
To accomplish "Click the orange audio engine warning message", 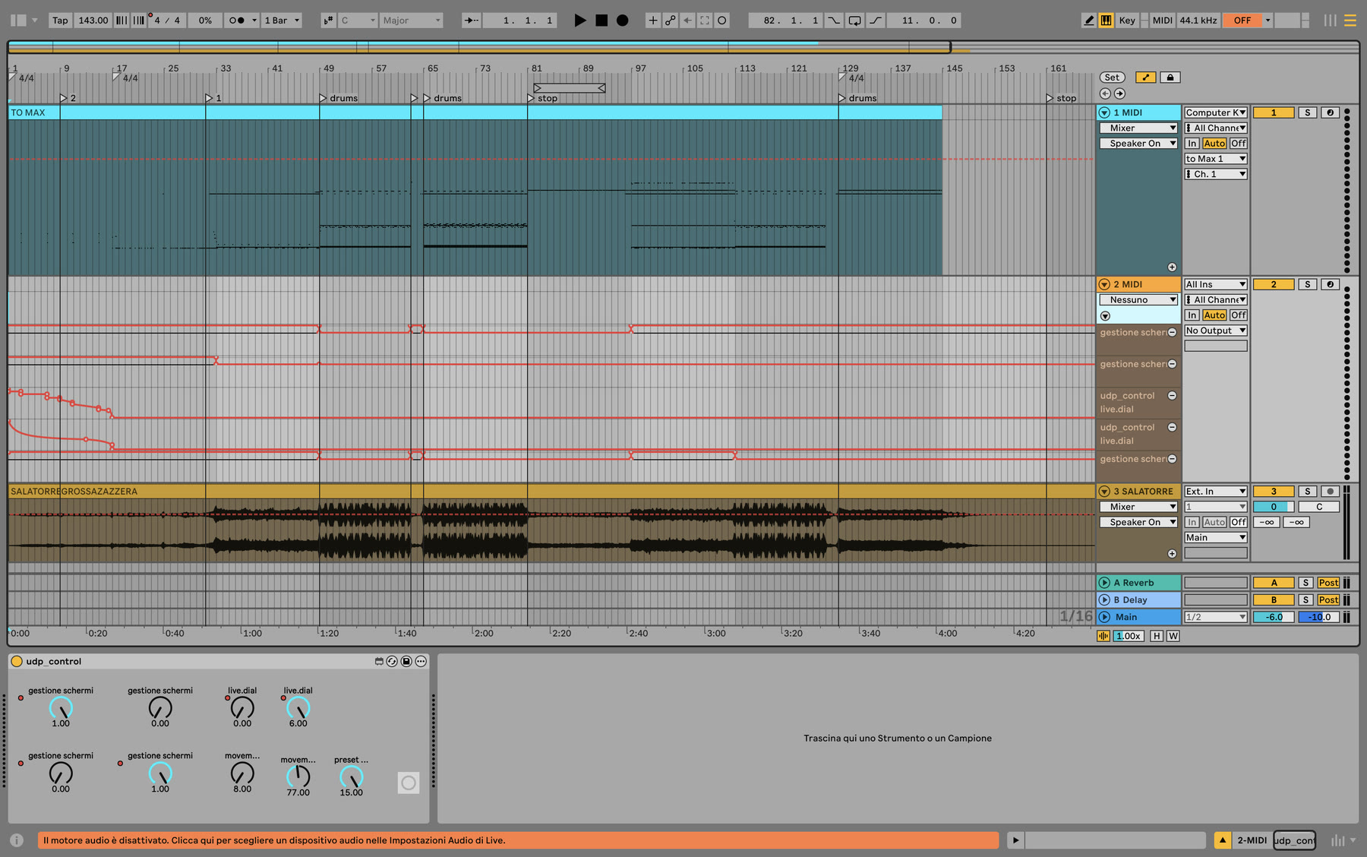I will tap(518, 840).
